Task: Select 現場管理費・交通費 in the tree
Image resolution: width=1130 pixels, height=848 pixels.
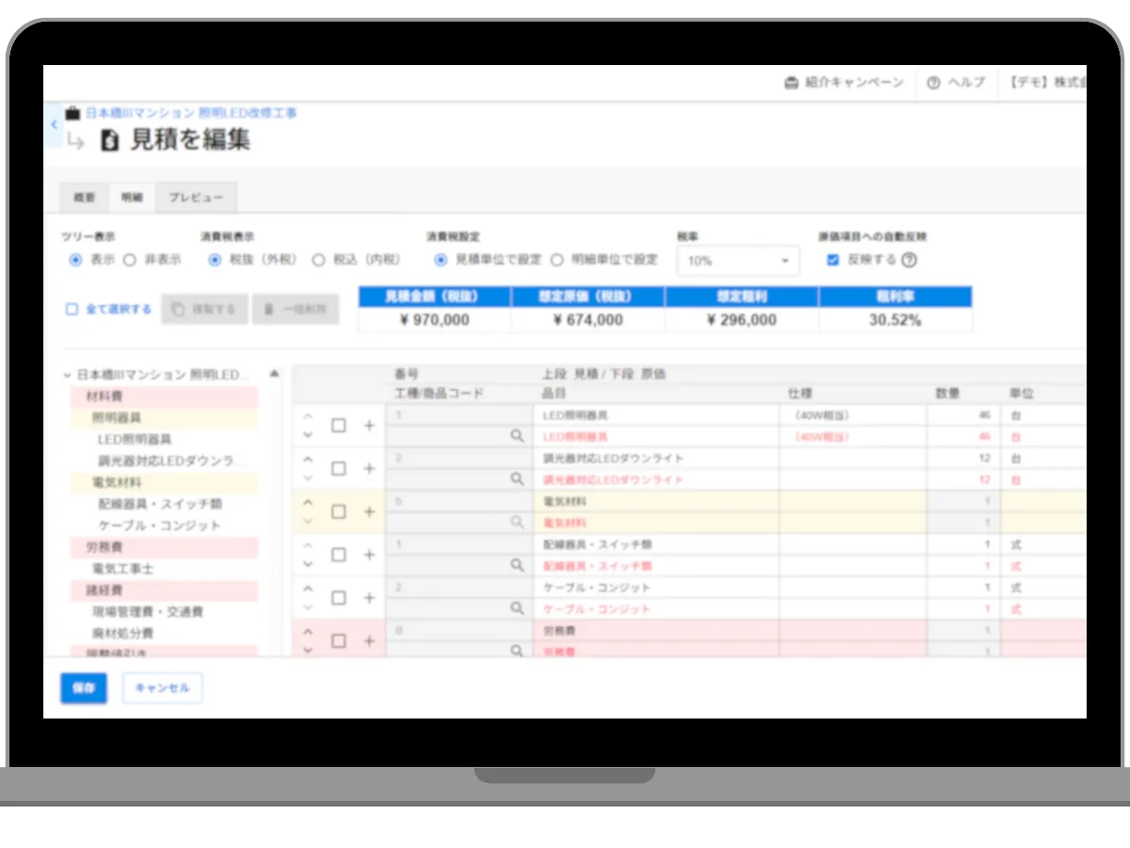Action: [147, 612]
